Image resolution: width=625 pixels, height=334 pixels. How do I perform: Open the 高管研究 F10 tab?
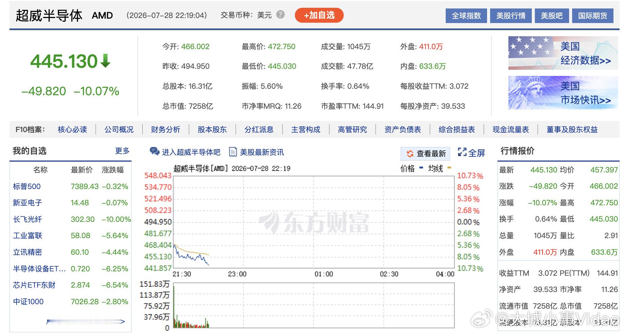pos(352,129)
